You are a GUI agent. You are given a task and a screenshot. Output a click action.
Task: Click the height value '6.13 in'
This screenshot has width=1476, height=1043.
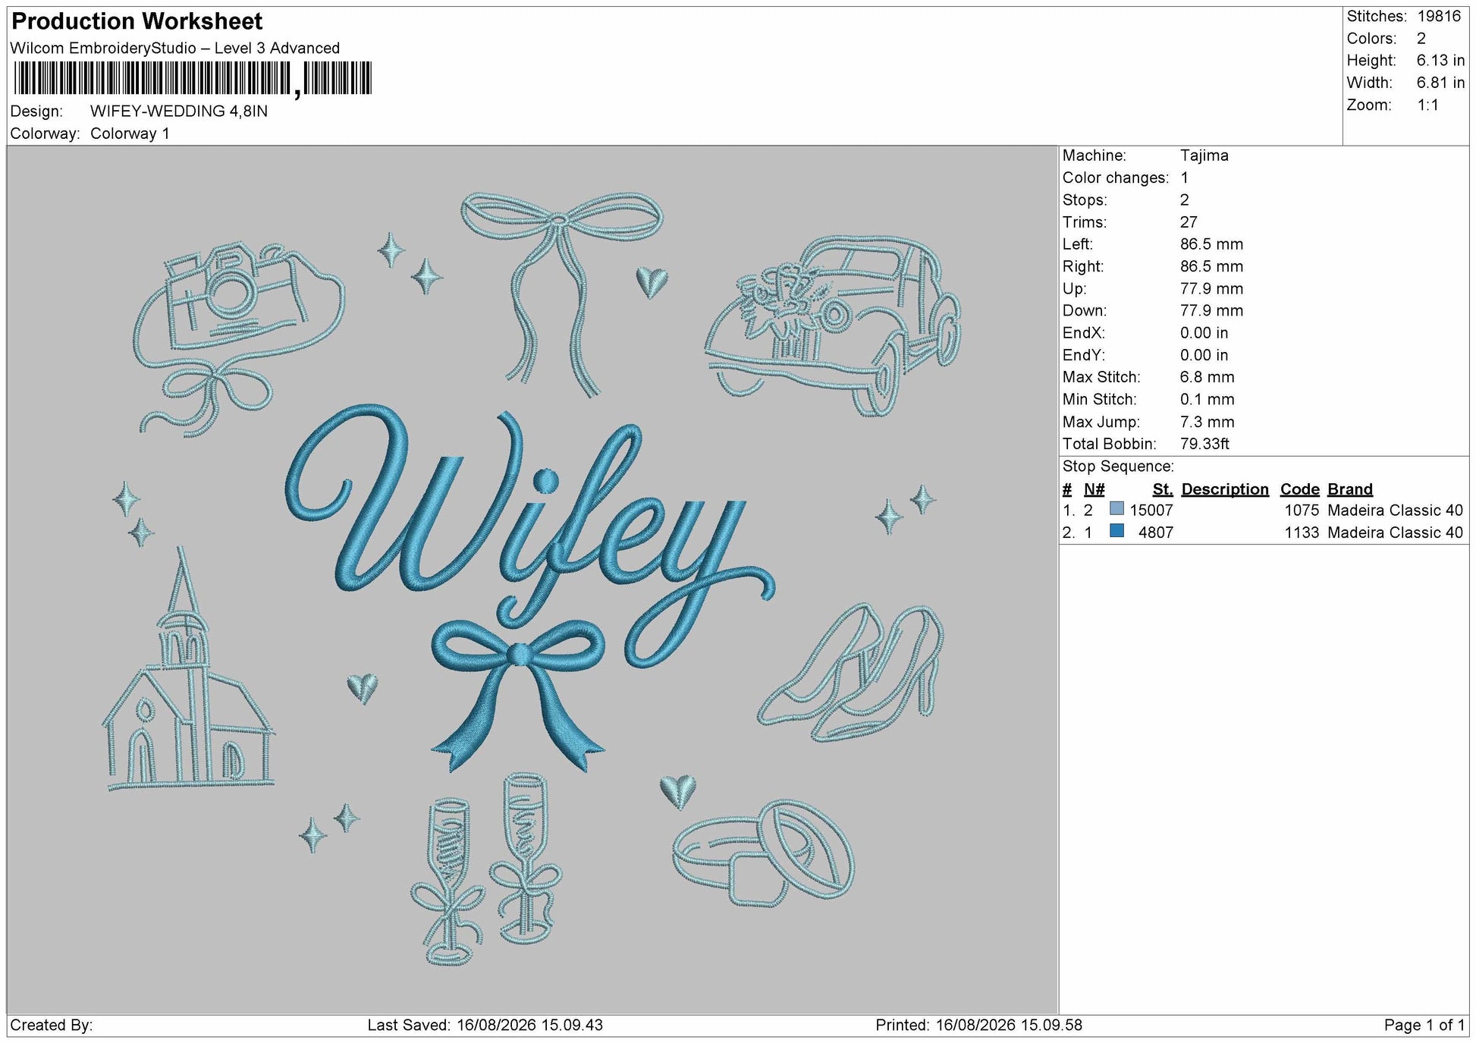click(1440, 60)
